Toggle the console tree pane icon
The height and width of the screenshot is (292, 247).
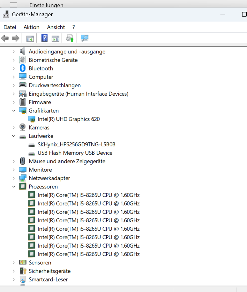click(30, 38)
